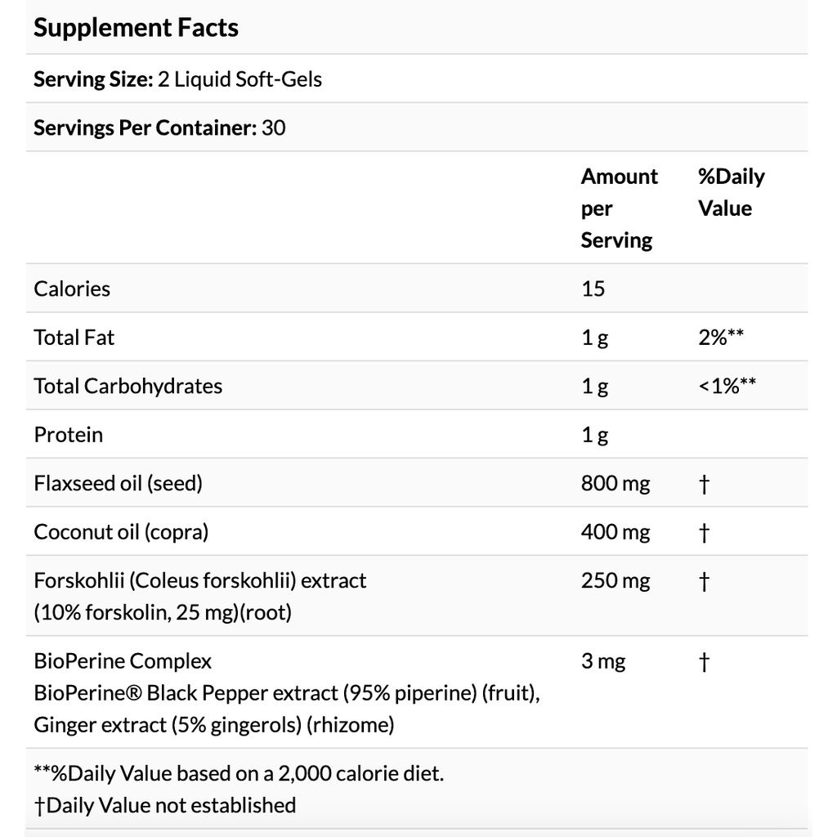Viewport: 837px width, 837px height.
Task: Click the BioPerine Complex label
Action: pos(123,660)
